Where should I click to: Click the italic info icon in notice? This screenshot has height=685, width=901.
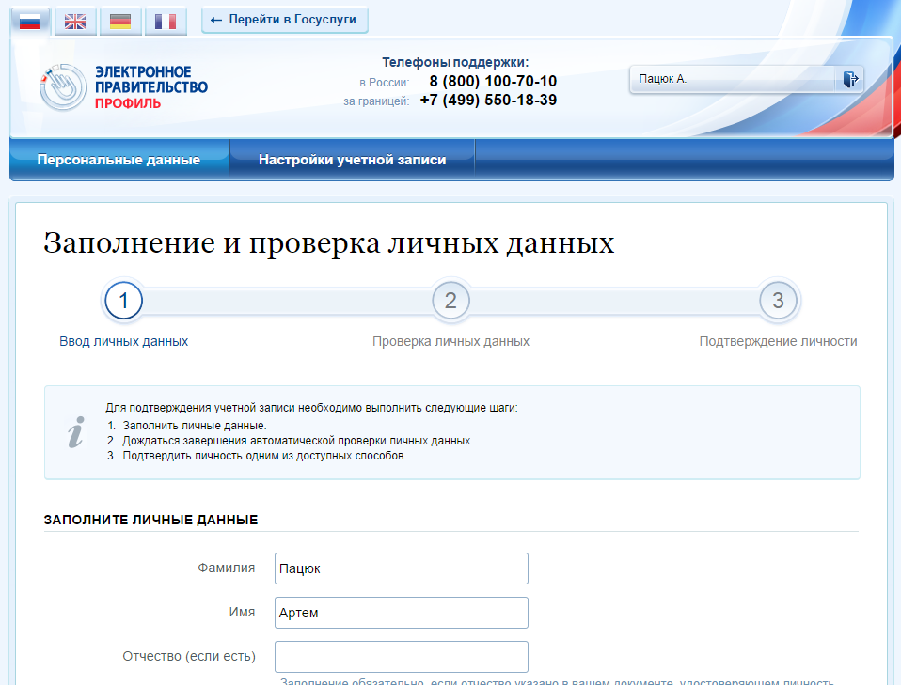76,432
